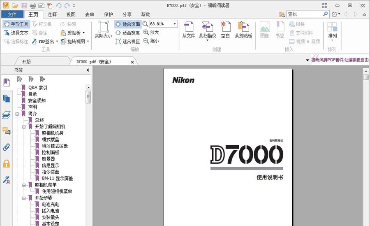Open the Q&A 索引 bookmark
The height and width of the screenshot is (226, 370).
pos(38,87)
